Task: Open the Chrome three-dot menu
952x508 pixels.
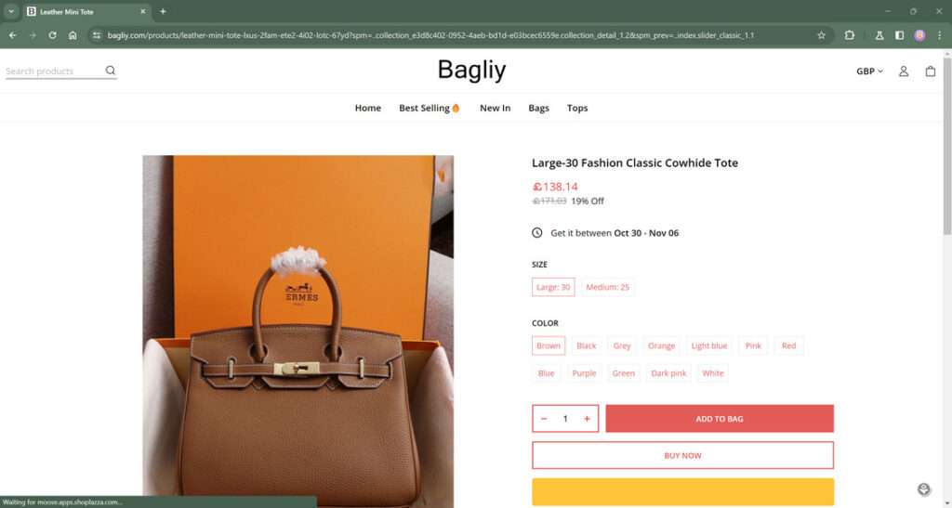Action: [x=939, y=35]
